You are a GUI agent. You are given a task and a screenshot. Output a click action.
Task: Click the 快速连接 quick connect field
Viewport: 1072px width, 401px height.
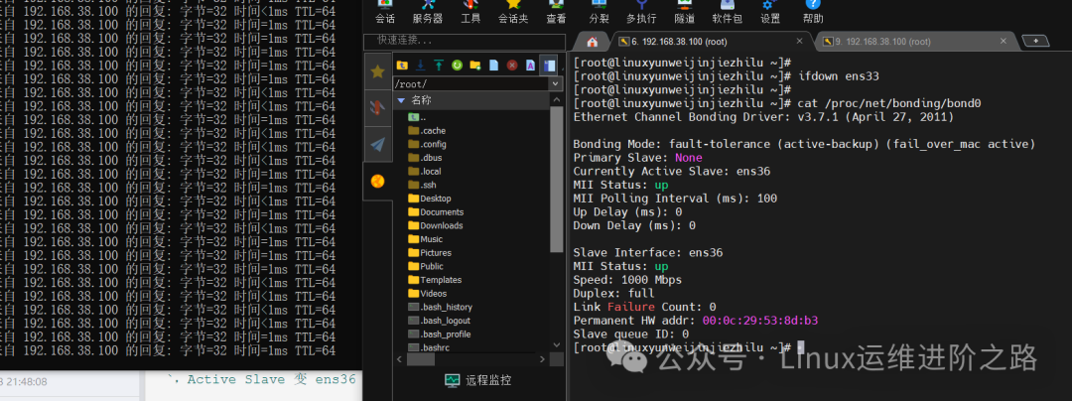point(465,41)
